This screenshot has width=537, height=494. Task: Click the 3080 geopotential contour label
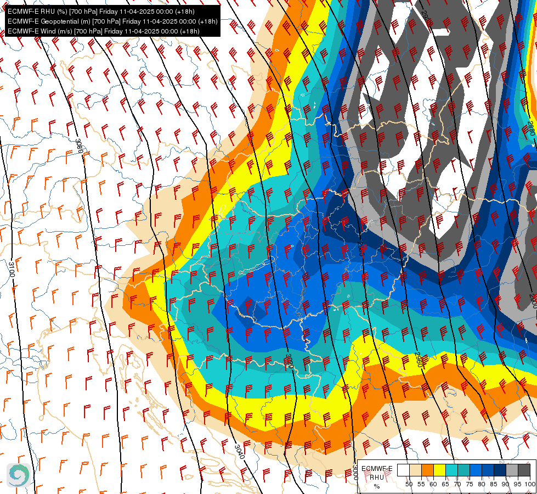click(x=79, y=147)
